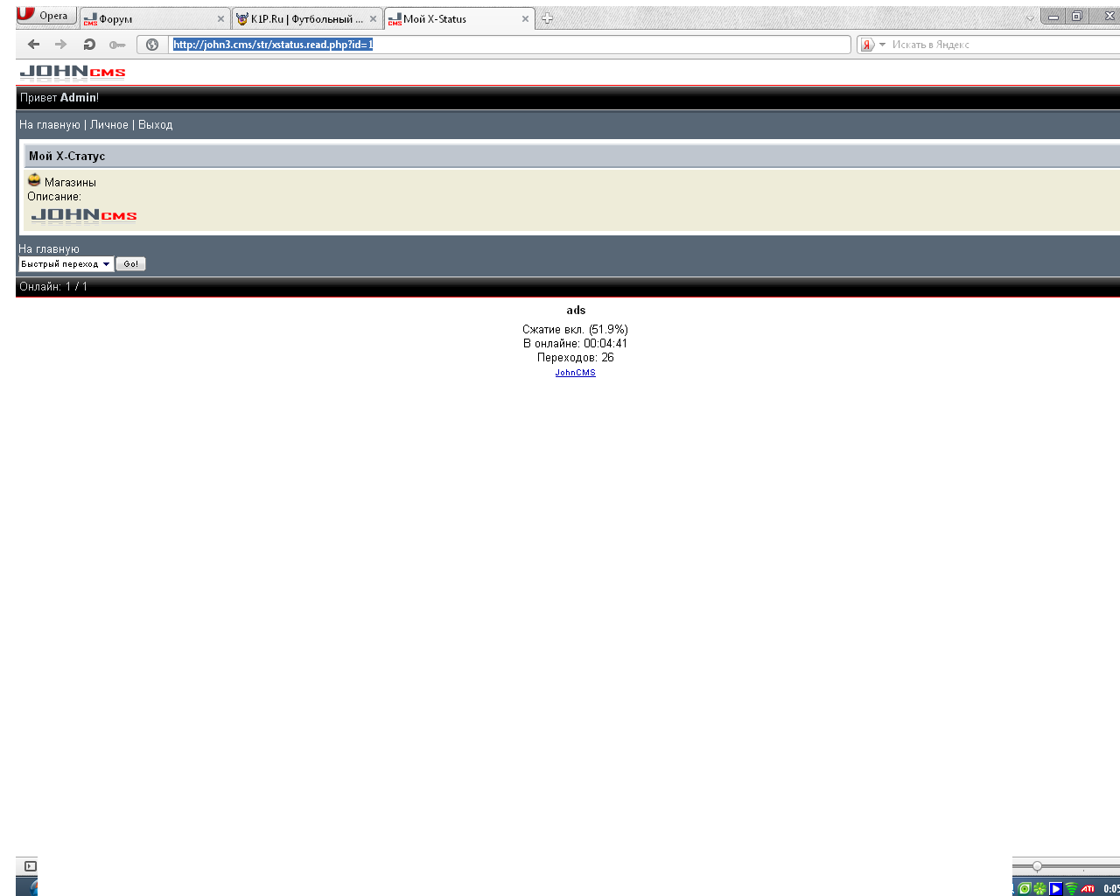Click the Переходов: 26 text
Screen dimensions: 1120x896
tap(576, 358)
